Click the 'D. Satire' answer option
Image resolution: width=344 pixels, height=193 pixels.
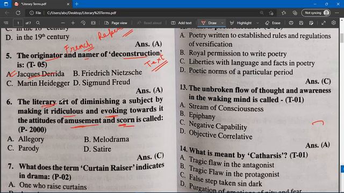97,149
